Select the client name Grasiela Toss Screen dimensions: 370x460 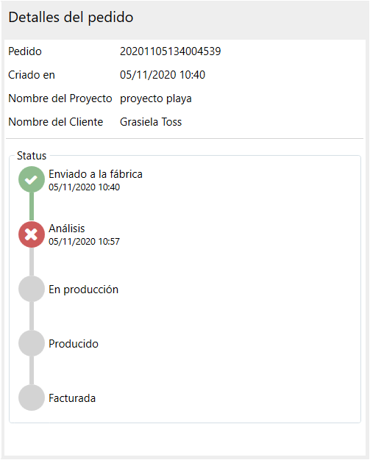click(x=151, y=122)
